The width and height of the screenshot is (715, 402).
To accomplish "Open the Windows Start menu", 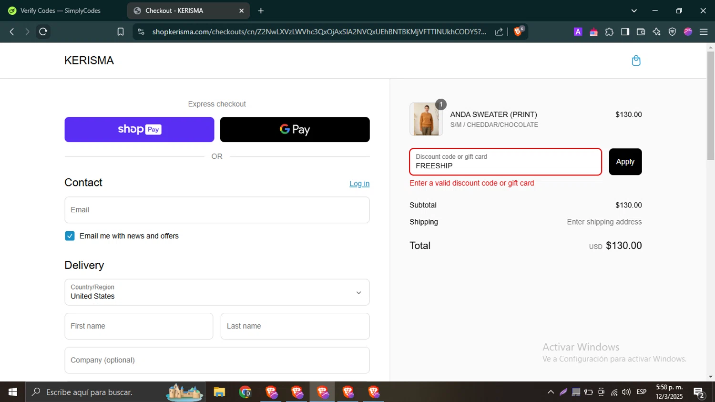I will click(x=12, y=392).
